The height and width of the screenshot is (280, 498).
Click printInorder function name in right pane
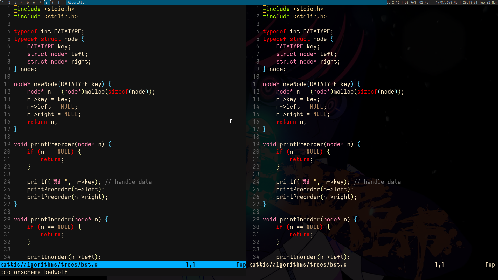coord(300,219)
